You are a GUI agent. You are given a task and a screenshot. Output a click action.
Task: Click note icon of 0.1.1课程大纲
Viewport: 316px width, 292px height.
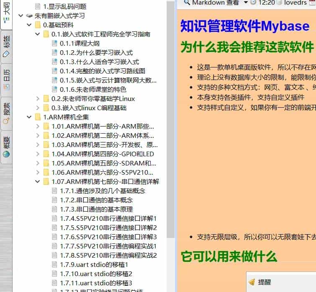tap(54, 43)
